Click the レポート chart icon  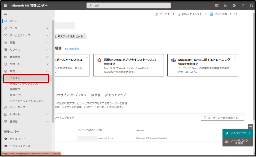(6, 115)
